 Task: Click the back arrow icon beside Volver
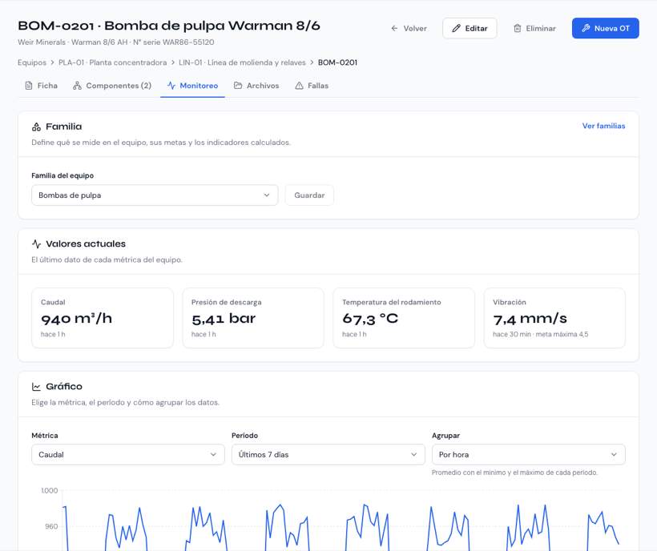394,29
